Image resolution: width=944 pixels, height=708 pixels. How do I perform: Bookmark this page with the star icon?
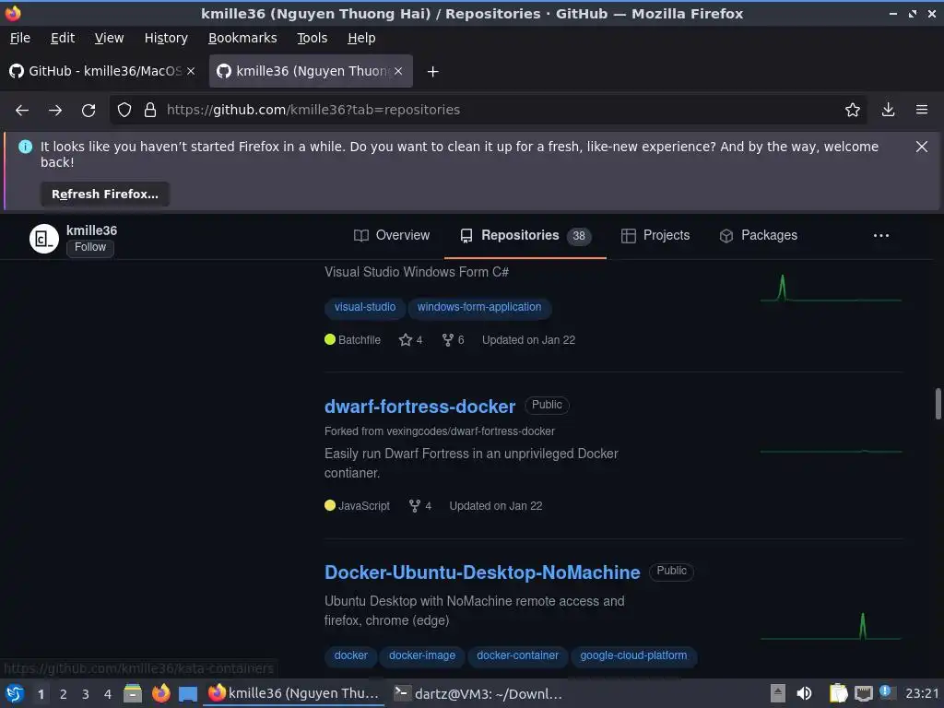pos(852,110)
